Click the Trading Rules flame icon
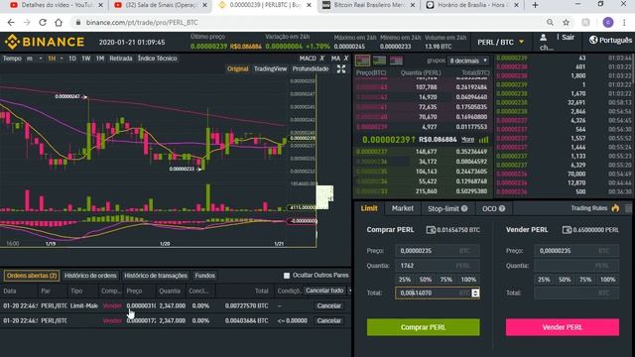The image size is (635, 357). [615, 208]
